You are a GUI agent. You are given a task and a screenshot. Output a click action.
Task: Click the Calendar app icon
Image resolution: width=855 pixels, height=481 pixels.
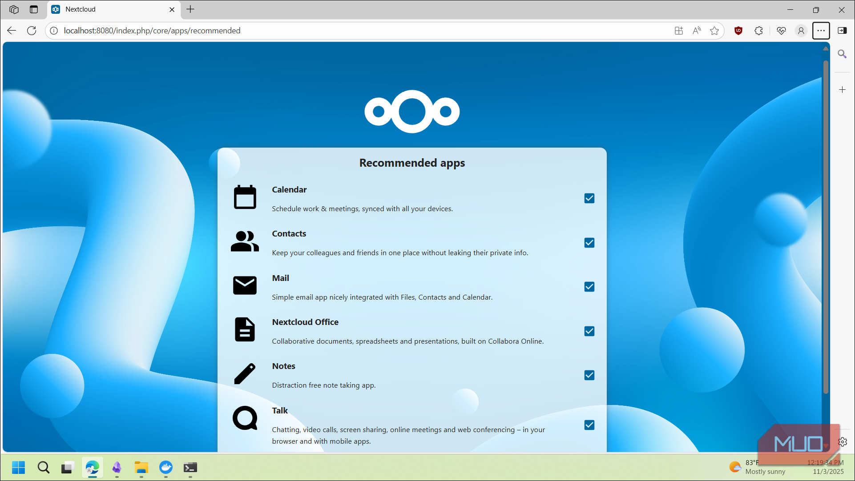(x=245, y=197)
